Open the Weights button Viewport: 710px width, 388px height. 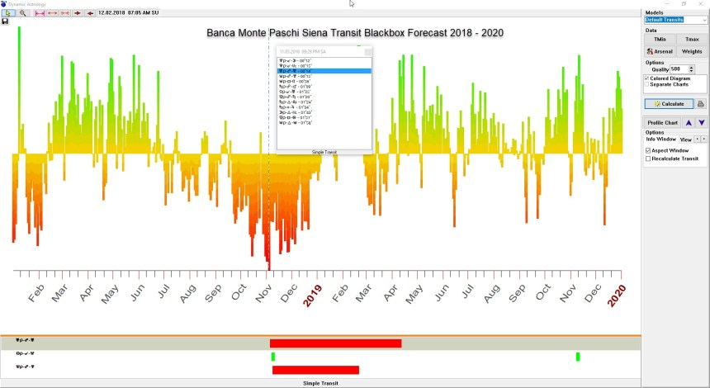pyautogui.click(x=692, y=52)
